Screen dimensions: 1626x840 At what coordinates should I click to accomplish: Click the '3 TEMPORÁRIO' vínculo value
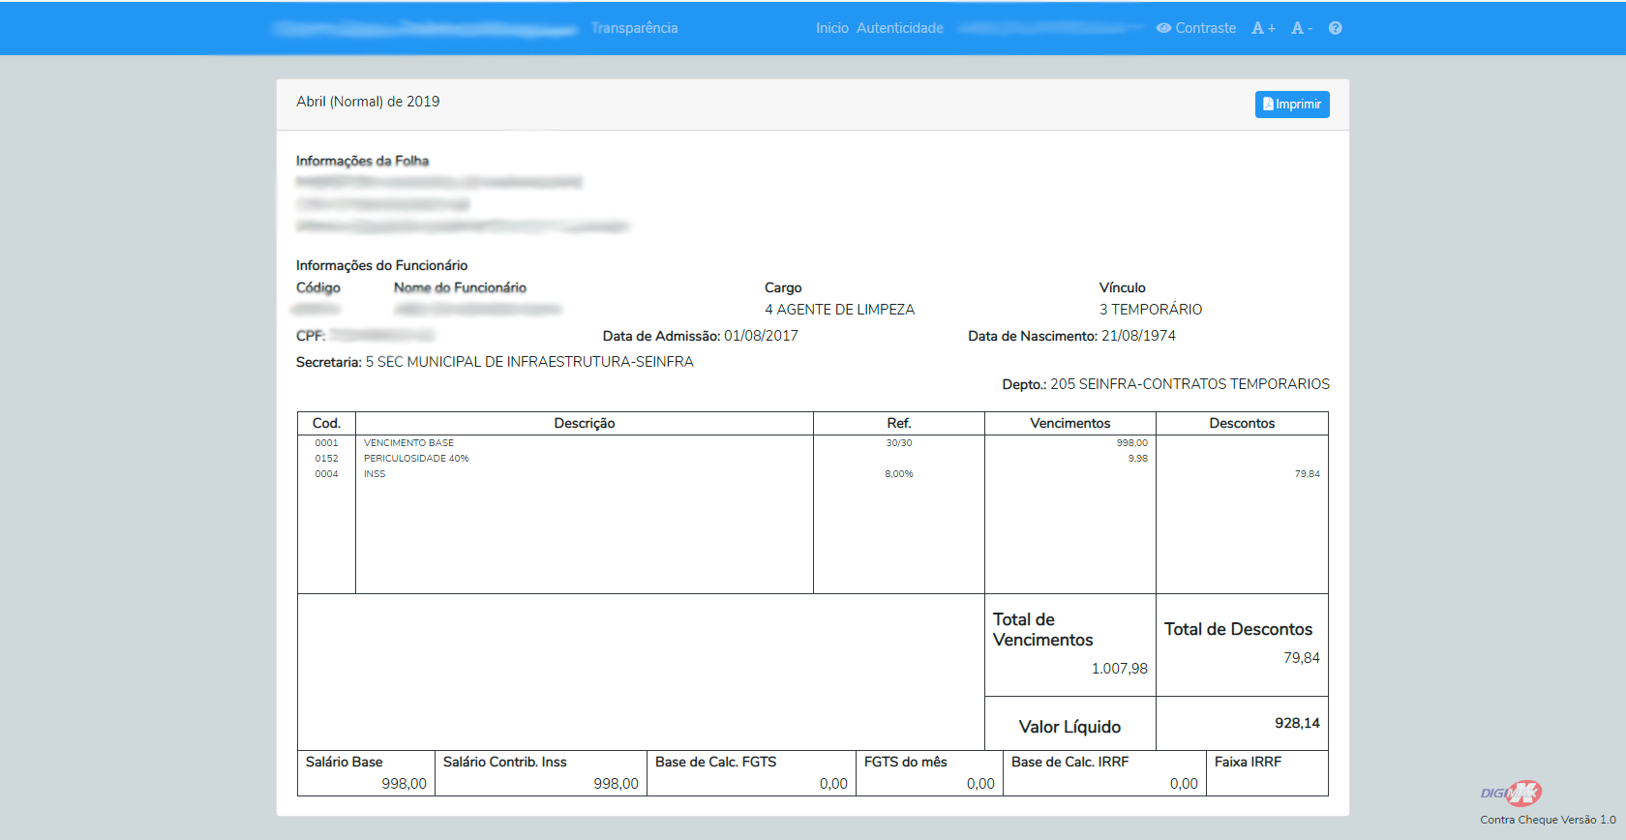click(1151, 310)
